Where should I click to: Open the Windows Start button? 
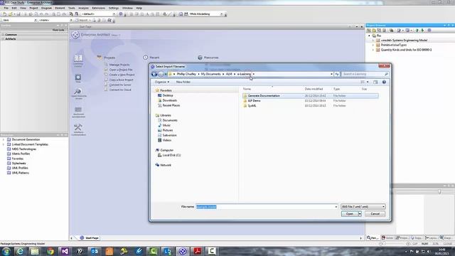(x=6, y=251)
